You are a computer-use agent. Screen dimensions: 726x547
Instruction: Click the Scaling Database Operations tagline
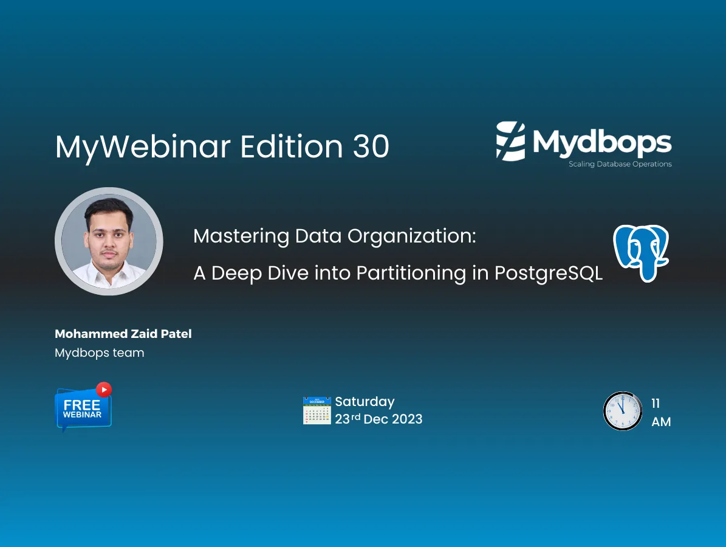[x=620, y=163]
